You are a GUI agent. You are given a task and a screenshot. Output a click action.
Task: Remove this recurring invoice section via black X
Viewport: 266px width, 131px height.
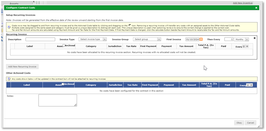tap(255, 38)
